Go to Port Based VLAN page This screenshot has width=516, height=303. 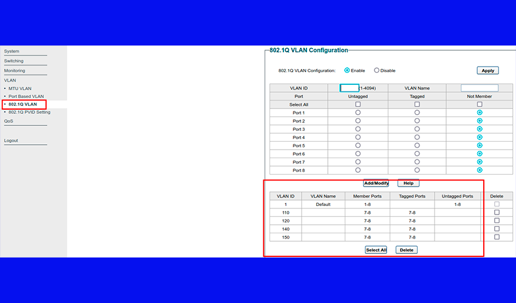tap(26, 96)
